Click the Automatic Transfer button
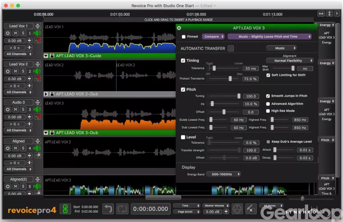This screenshot has height=222, width=343. 231,48
